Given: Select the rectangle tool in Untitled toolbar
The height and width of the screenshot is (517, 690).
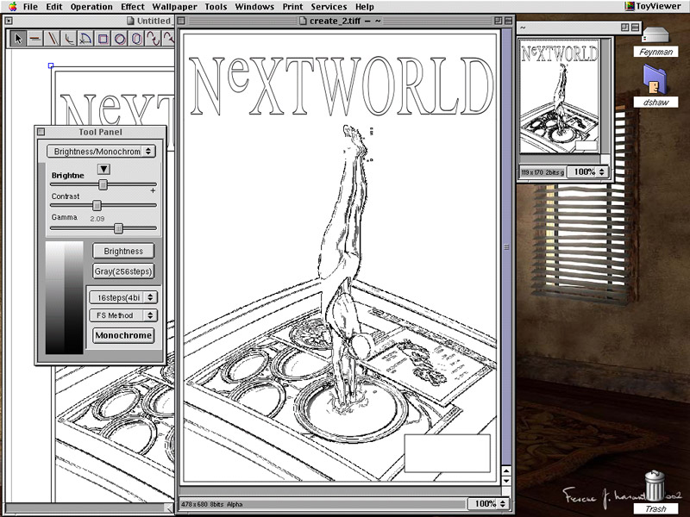Looking at the screenshot, I should tap(103, 39).
